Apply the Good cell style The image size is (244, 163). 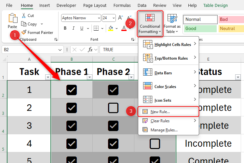[200, 29]
